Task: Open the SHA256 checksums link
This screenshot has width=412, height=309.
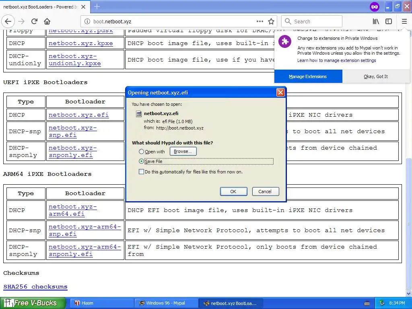Action: (x=35, y=286)
